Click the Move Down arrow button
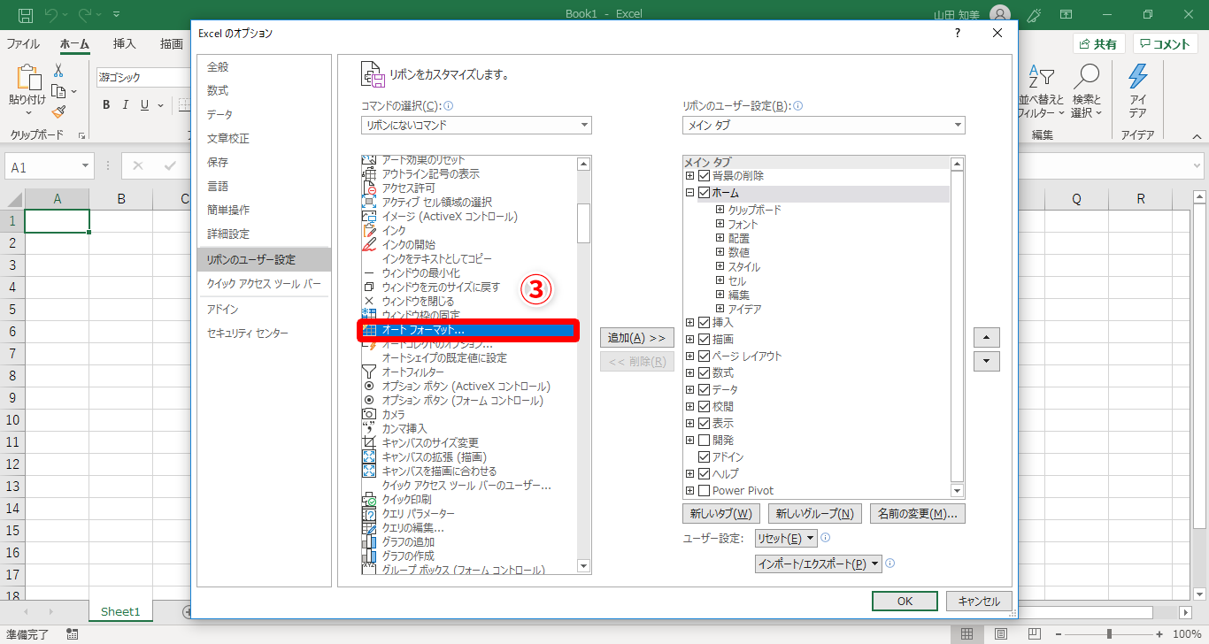 [986, 361]
